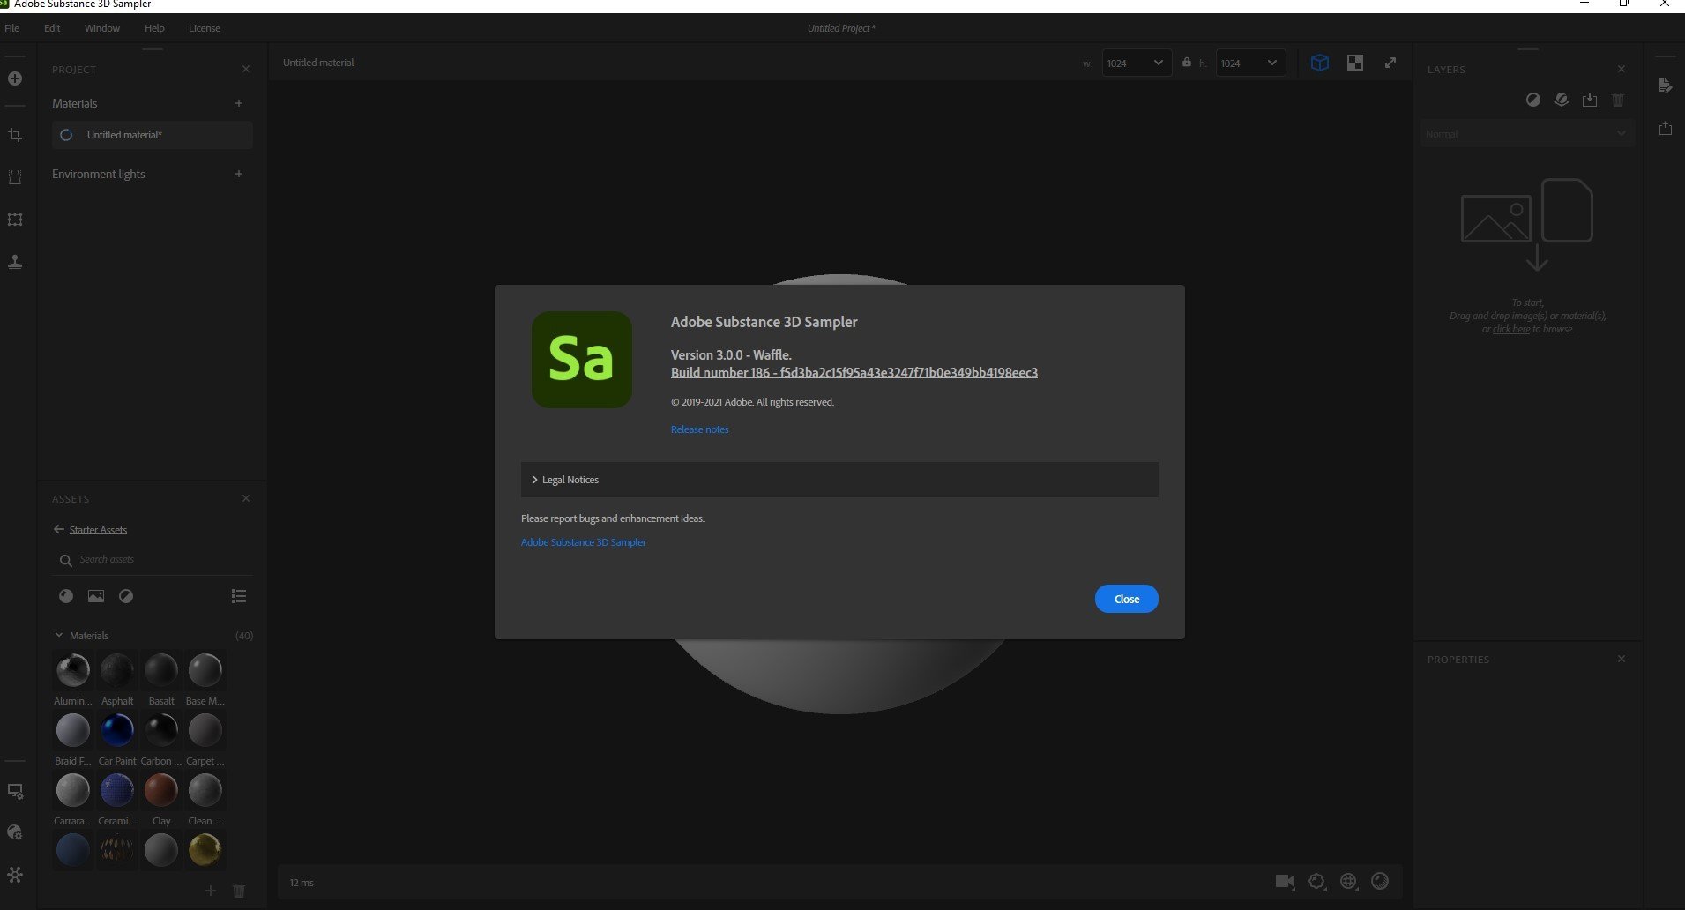Select the Car Paint material thumbnail
This screenshot has height=910, width=1685.
click(x=117, y=730)
